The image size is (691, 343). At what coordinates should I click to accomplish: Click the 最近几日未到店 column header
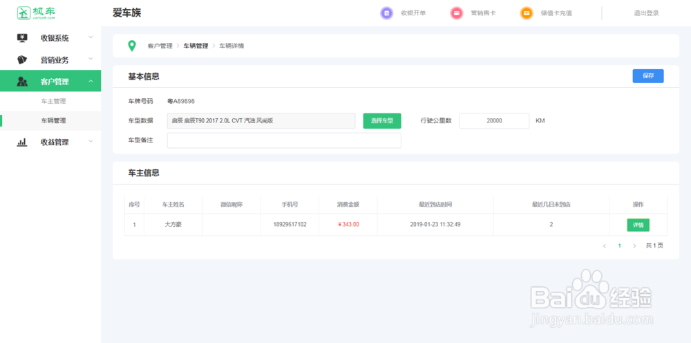[551, 205]
